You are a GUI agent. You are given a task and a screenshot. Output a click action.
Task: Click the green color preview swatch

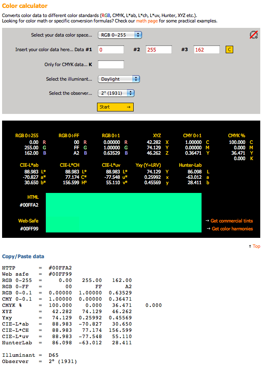coord(124,212)
